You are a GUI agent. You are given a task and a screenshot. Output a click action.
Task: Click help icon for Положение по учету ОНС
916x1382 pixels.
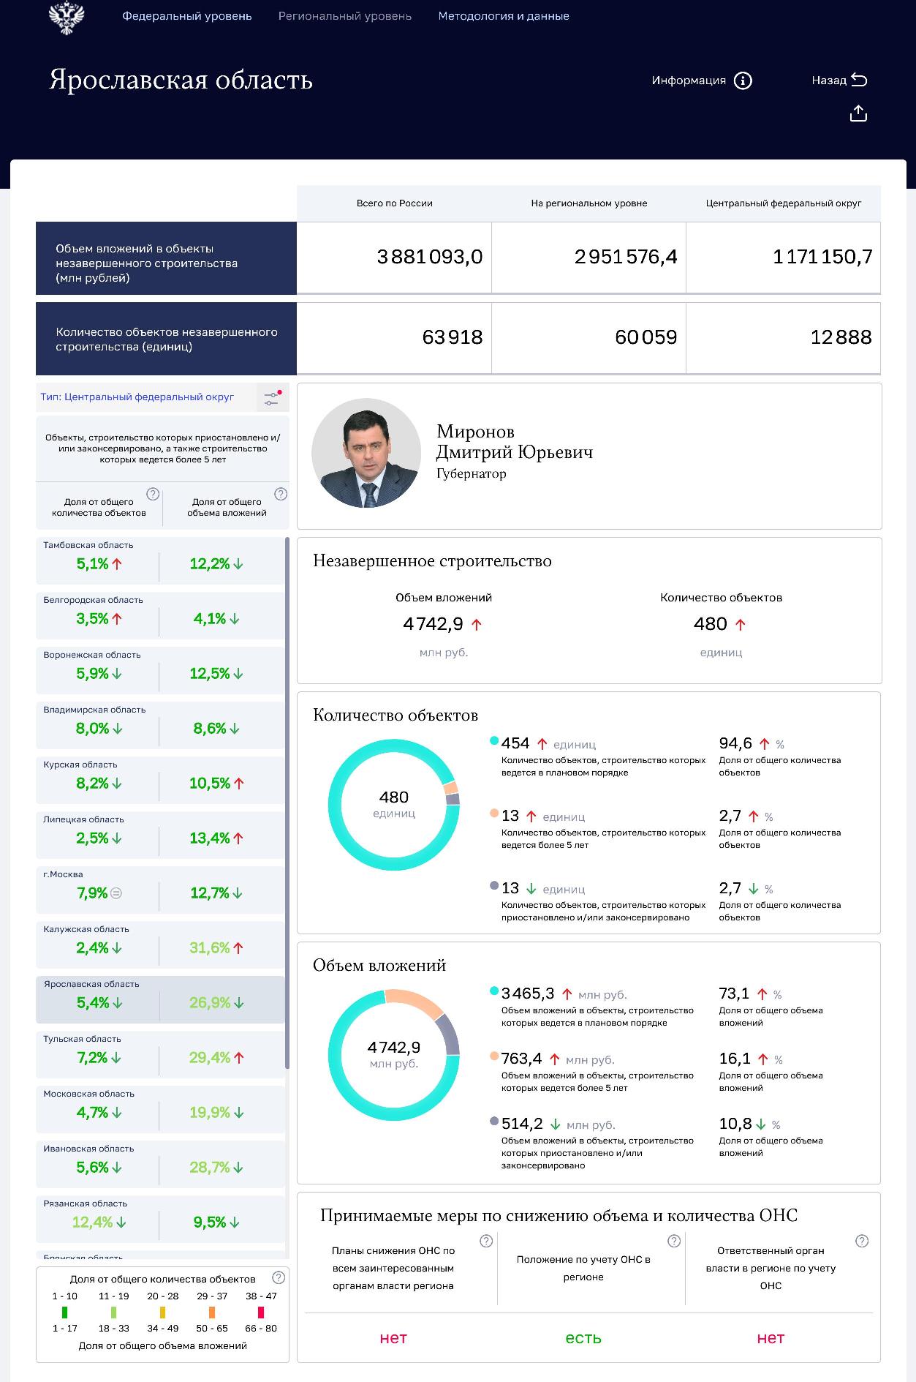pyautogui.click(x=674, y=1241)
